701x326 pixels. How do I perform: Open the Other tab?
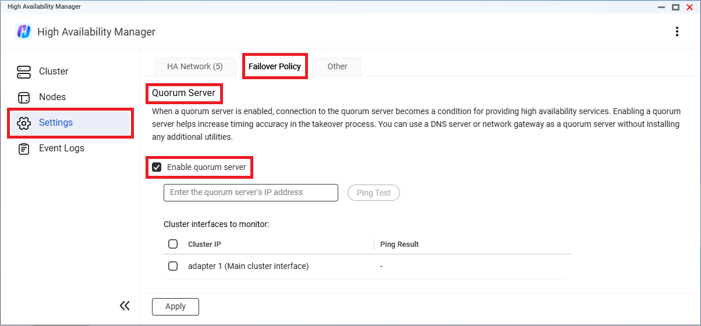pyautogui.click(x=337, y=66)
